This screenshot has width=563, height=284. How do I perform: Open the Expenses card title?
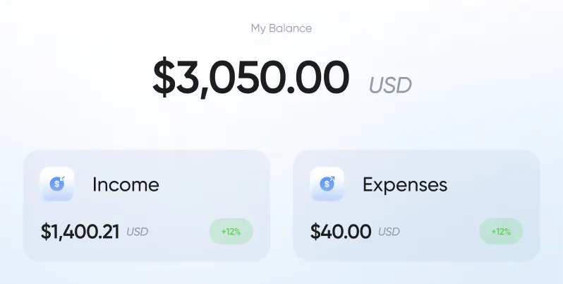point(405,185)
